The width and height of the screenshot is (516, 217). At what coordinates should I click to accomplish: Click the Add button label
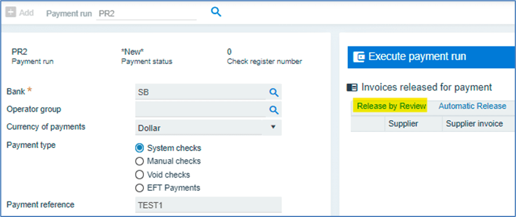26,13
